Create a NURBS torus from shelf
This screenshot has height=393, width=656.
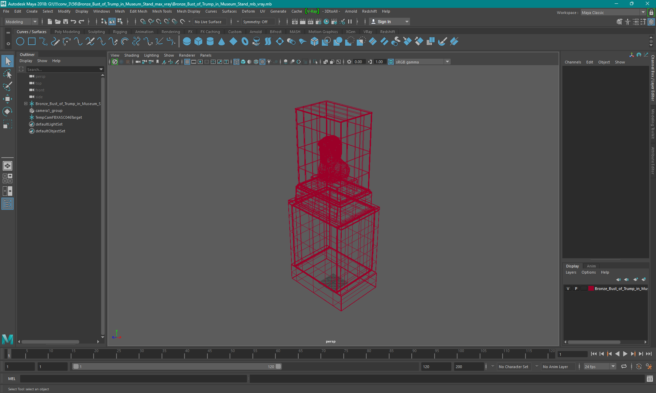pos(245,42)
